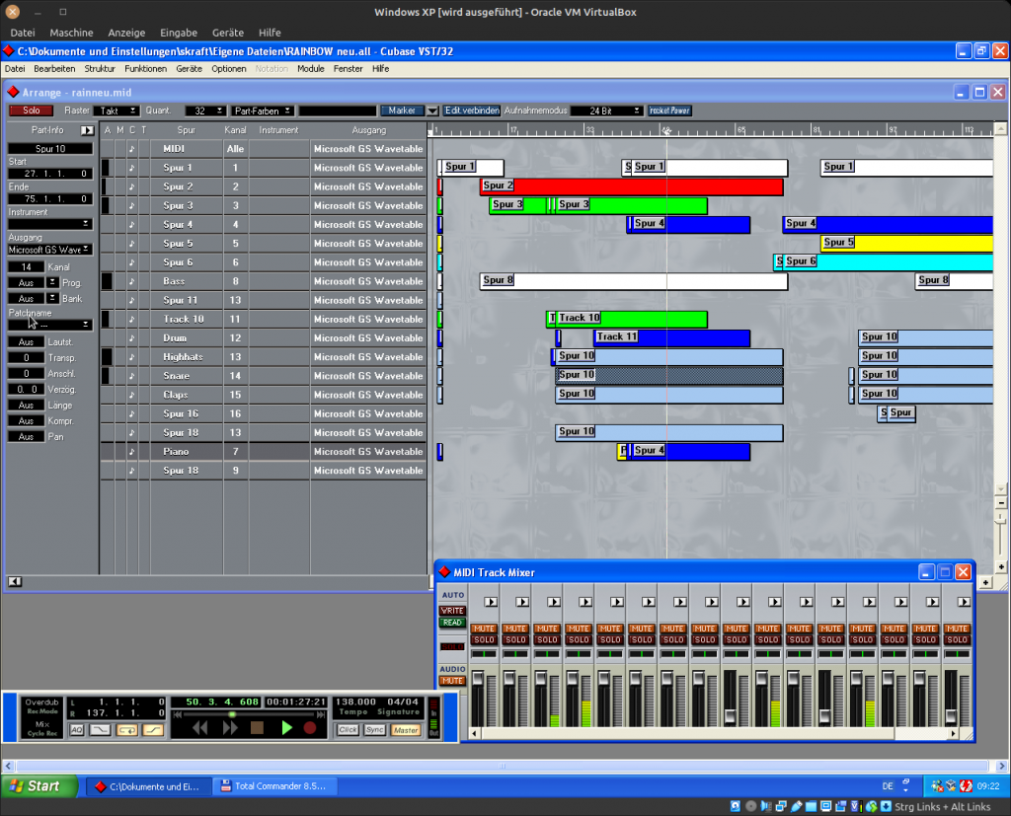Enable the Solo button in Arrange toolbar
1011x816 pixels.
click(x=32, y=111)
